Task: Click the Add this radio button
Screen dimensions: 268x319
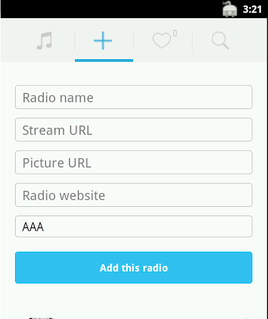Action: 134,267
